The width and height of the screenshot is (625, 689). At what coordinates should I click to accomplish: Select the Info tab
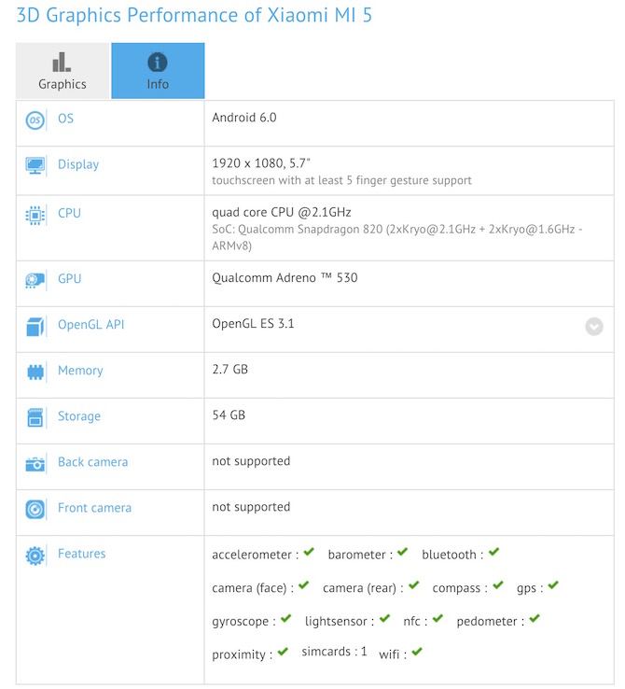pyautogui.click(x=158, y=71)
